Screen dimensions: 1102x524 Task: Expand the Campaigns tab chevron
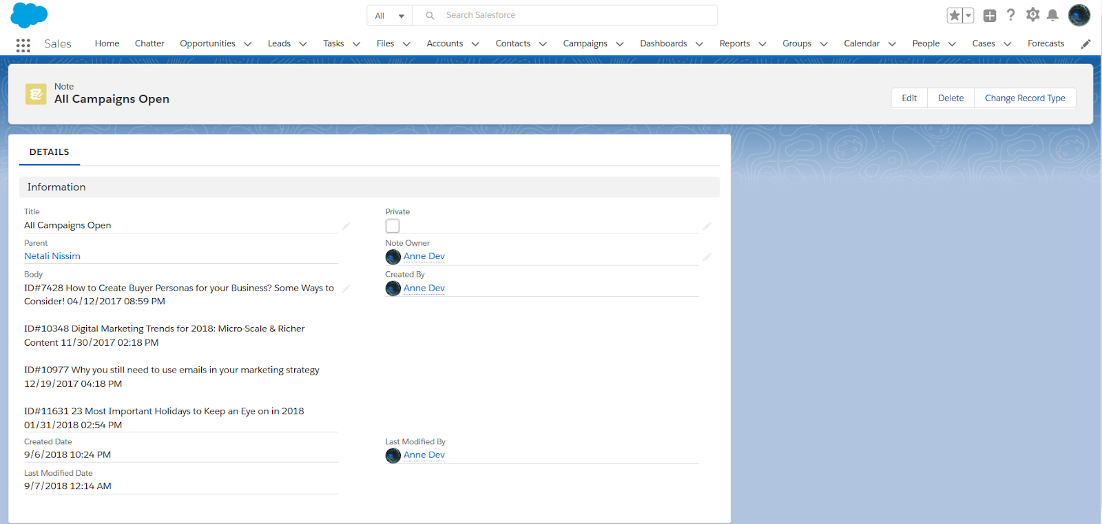620,44
